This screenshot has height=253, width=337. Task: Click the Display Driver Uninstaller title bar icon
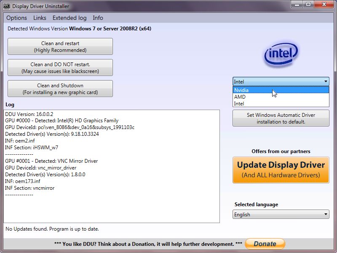(x=6, y=5)
